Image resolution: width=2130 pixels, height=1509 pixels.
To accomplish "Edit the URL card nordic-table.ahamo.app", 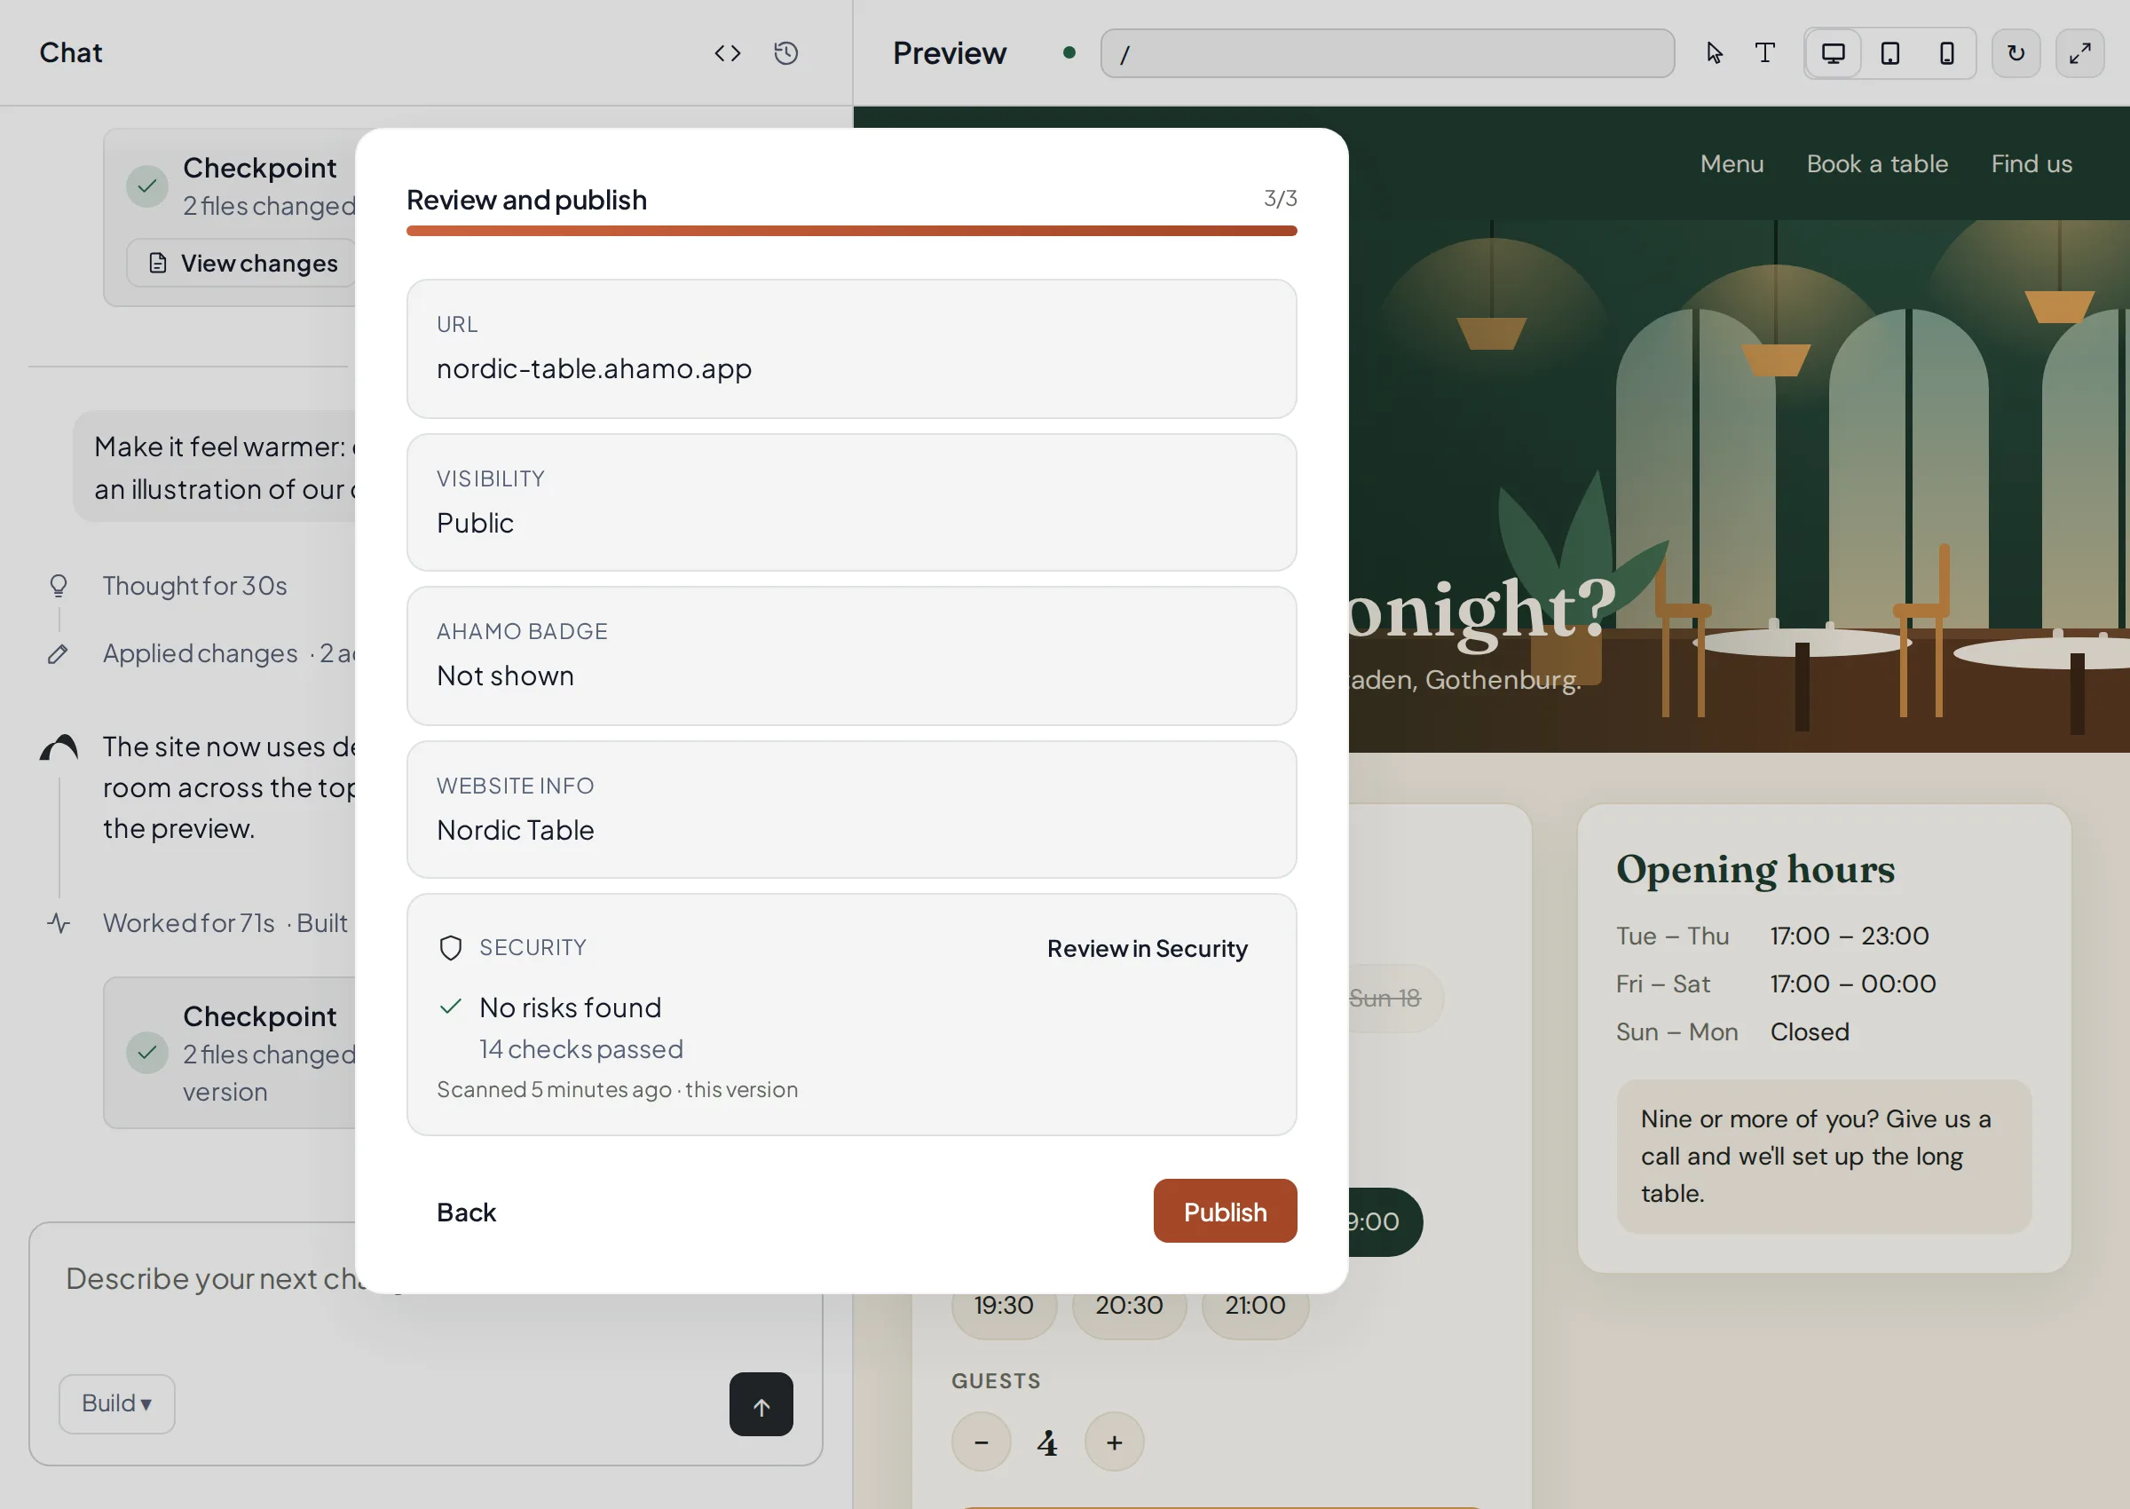I will 852,350.
